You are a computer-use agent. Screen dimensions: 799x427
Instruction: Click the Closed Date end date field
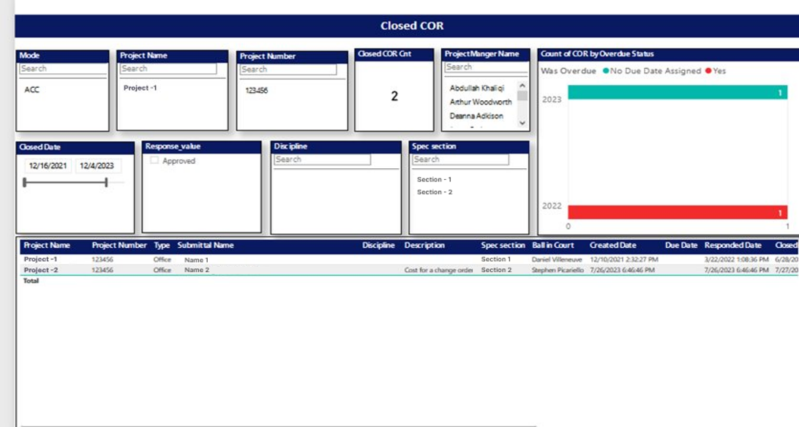(x=96, y=166)
